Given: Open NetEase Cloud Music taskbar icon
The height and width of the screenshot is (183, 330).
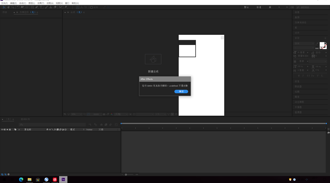Looking at the screenshot, I should coord(55,179).
